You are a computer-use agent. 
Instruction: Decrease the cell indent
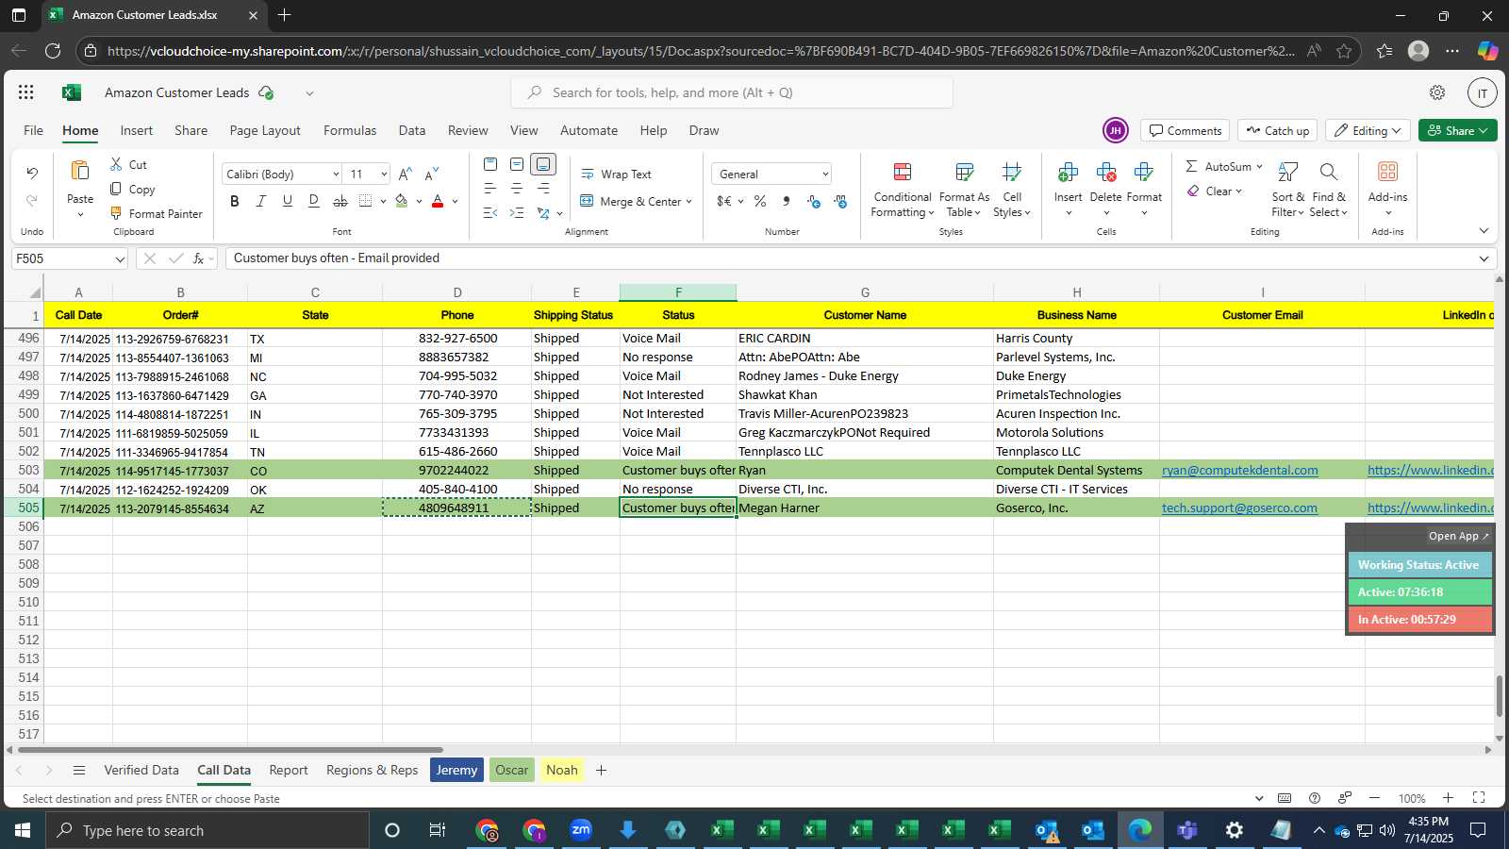490,213
